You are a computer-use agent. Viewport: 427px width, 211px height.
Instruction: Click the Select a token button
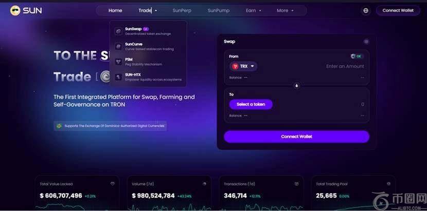[251, 104]
